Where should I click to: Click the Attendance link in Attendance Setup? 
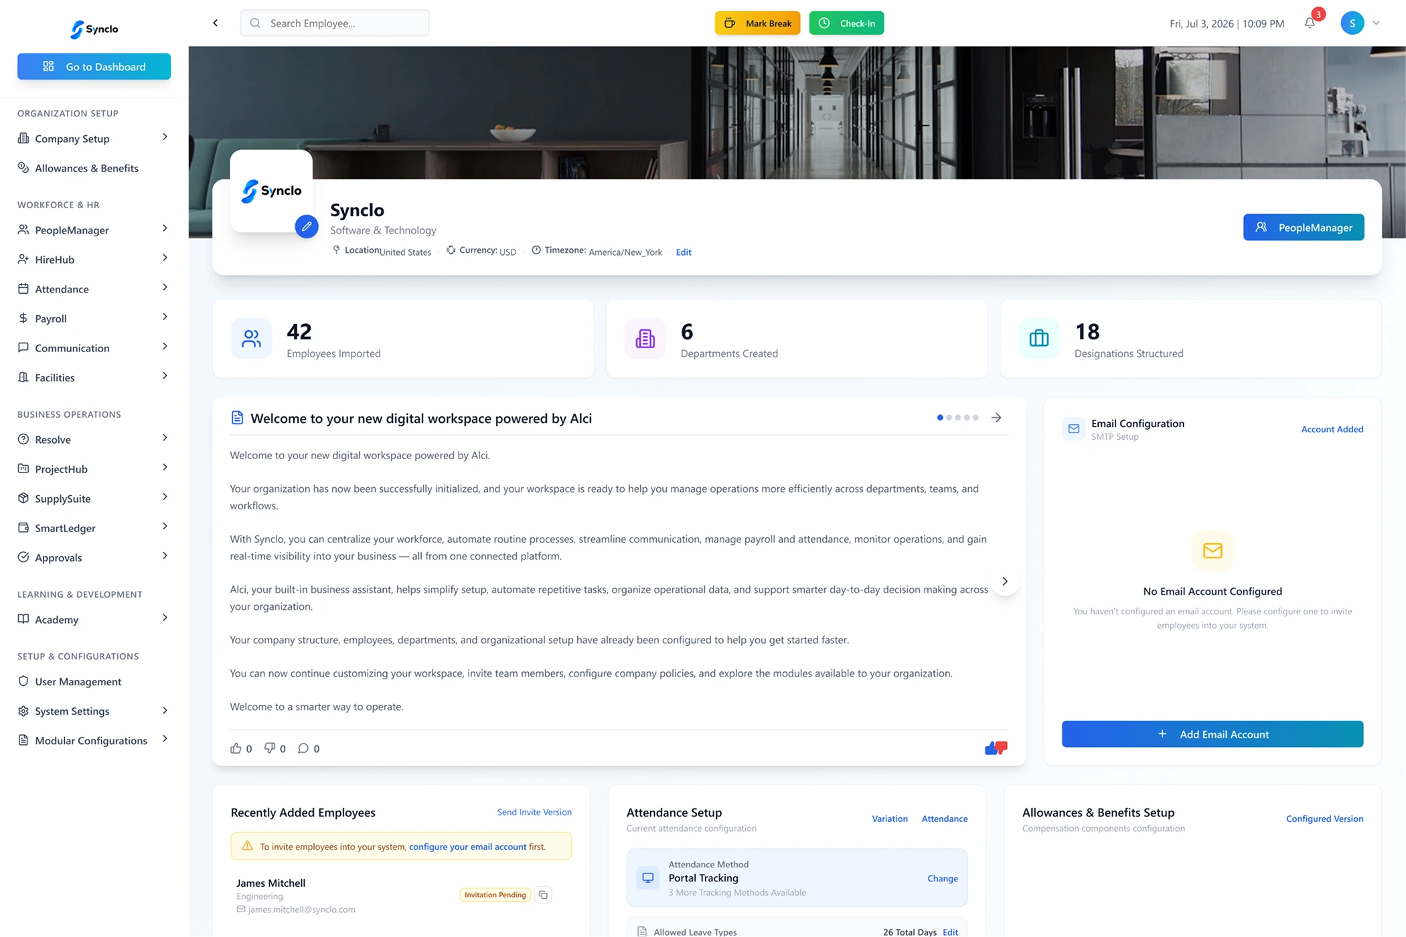tap(944, 819)
